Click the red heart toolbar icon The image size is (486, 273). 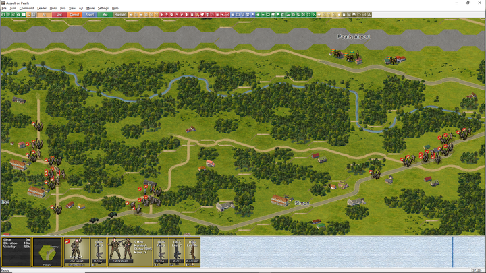coord(212,15)
